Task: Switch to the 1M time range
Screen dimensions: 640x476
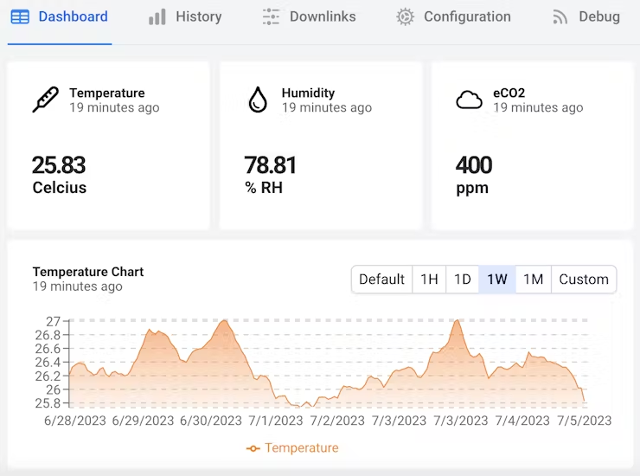Action: (533, 279)
